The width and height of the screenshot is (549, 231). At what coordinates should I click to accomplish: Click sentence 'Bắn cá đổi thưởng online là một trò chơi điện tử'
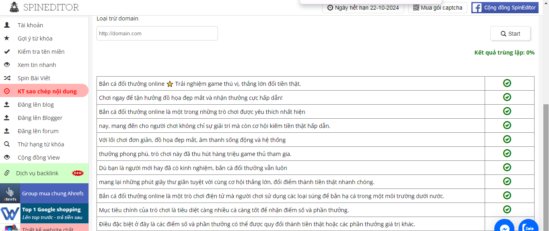click(271, 196)
